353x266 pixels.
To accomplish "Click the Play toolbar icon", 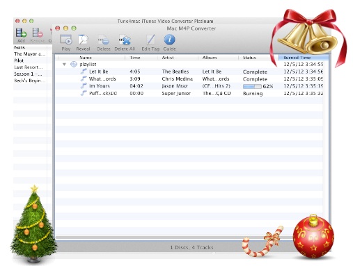I will coord(66,40).
